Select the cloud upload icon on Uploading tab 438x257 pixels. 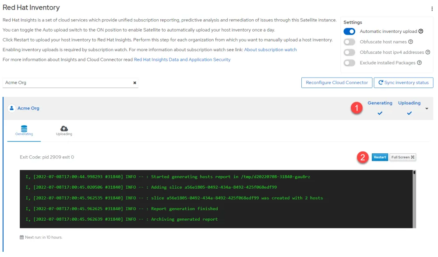pos(64,128)
